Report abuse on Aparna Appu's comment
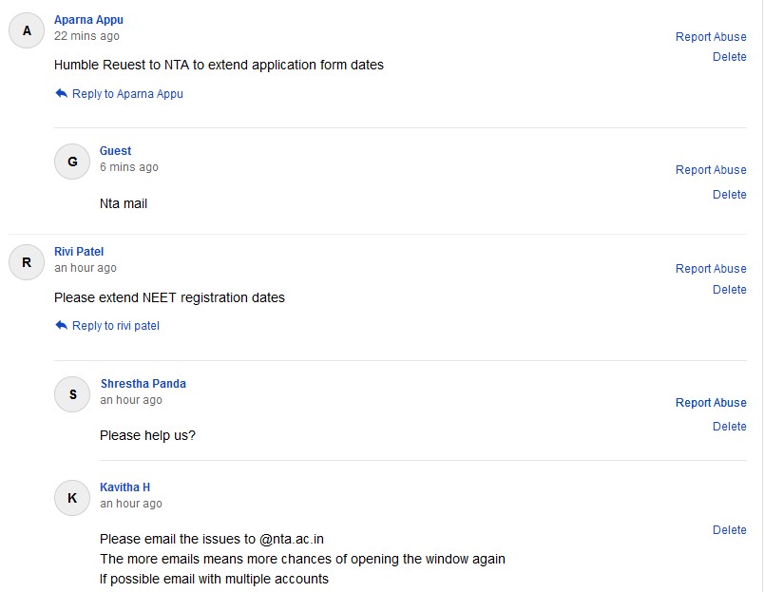764x592 pixels. pos(711,37)
